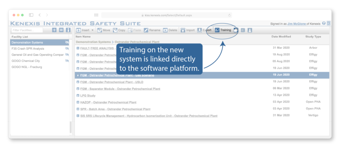Click the study icon beside LPG Study
The width and height of the screenshot is (340, 149).
pos(78,96)
